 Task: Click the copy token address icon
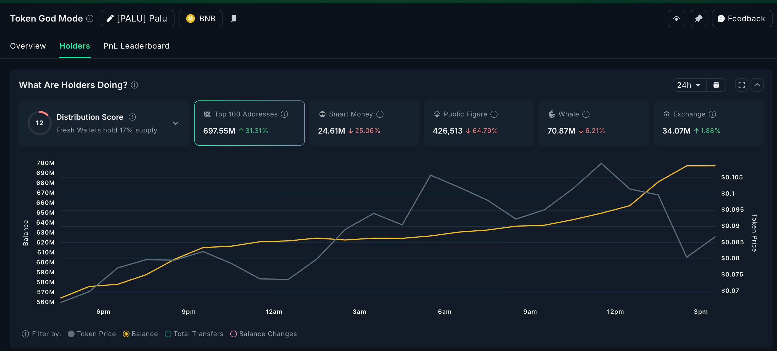(234, 18)
